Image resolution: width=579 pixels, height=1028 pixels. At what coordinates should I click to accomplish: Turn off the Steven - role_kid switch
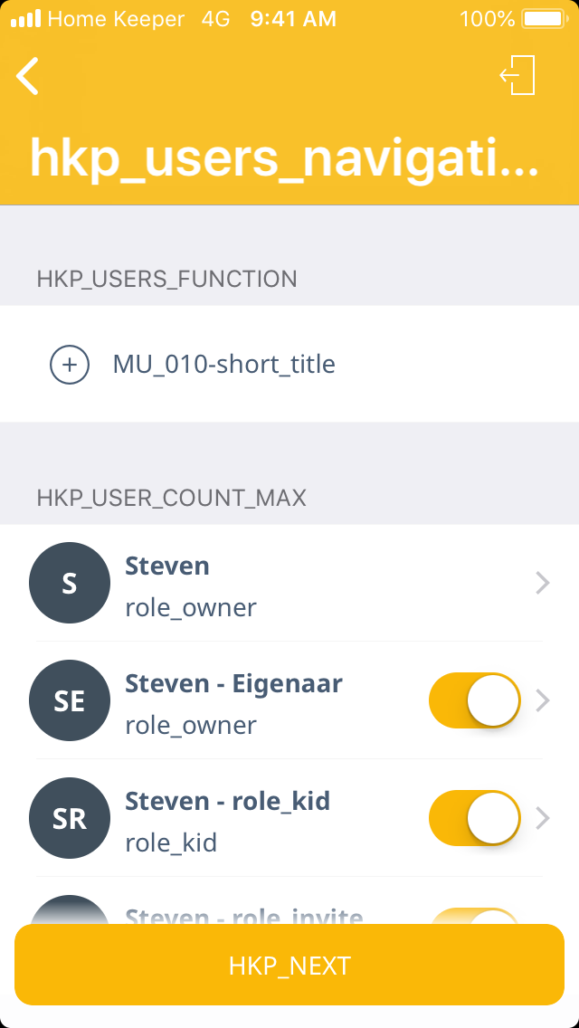click(475, 818)
